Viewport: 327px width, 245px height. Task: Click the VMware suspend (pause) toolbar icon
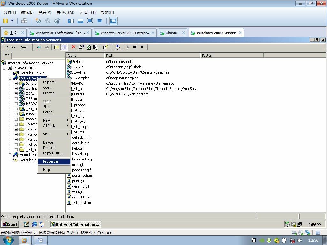point(5,21)
